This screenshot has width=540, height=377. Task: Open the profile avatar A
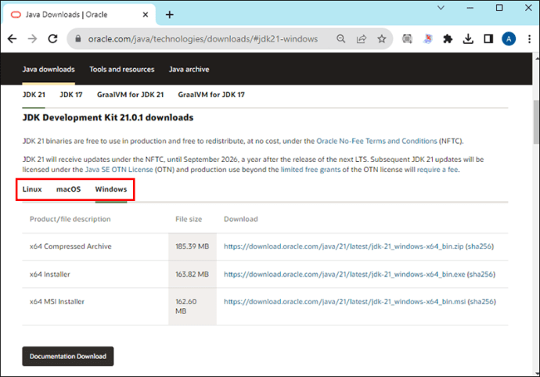point(509,39)
